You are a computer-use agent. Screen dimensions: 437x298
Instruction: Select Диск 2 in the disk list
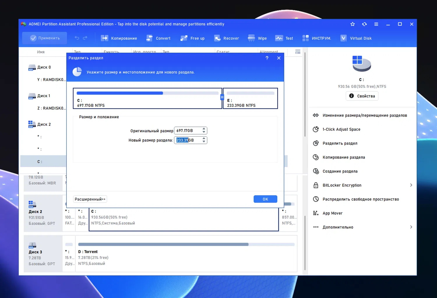click(44, 124)
